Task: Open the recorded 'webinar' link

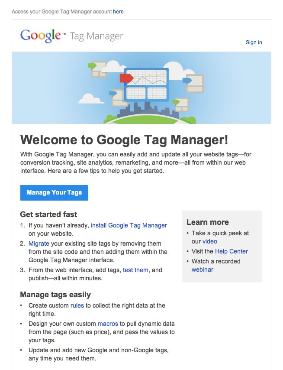Action: (203, 269)
